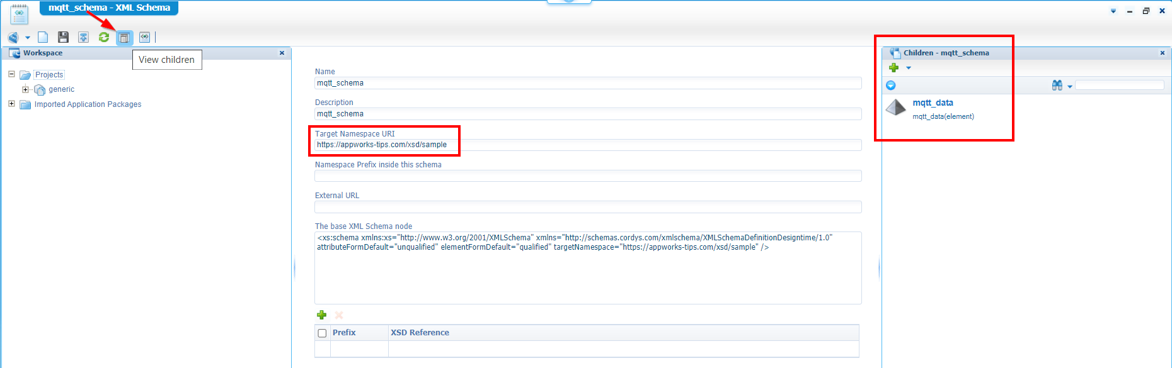Click the generic project icon
The width and height of the screenshot is (1172, 368).
pos(39,90)
